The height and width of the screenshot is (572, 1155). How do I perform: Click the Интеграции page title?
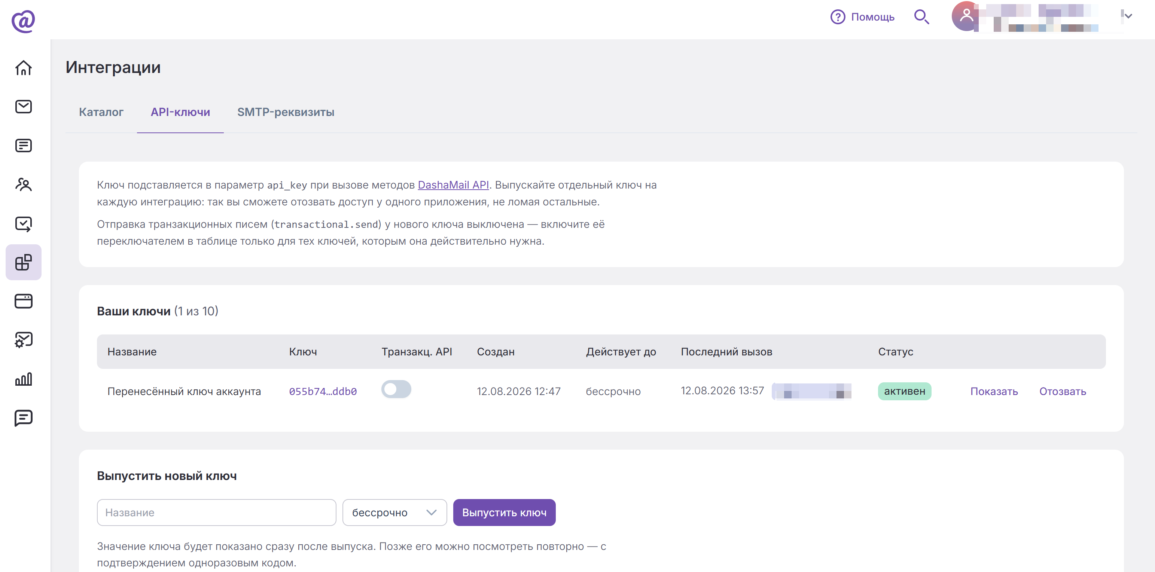tap(113, 67)
